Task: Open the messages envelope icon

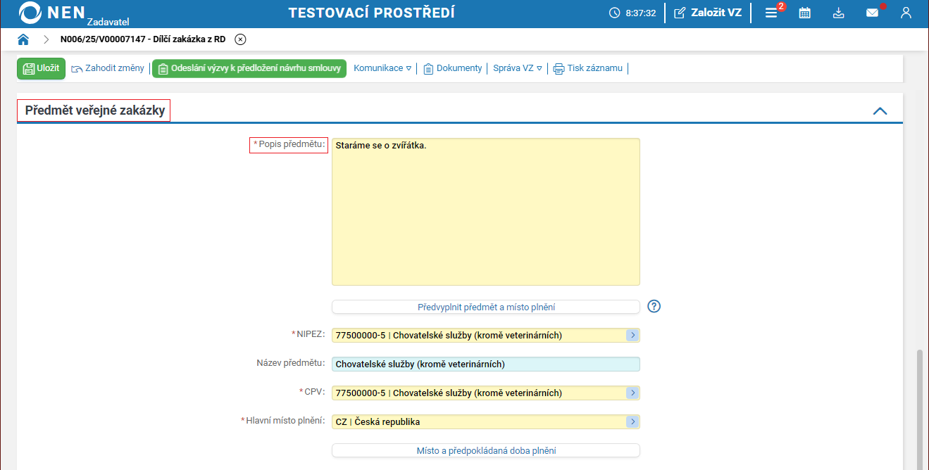Action: (873, 13)
